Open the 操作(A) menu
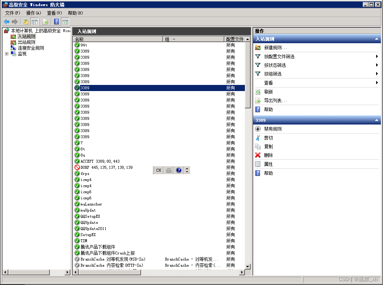The width and height of the screenshot is (383, 285). (34, 13)
